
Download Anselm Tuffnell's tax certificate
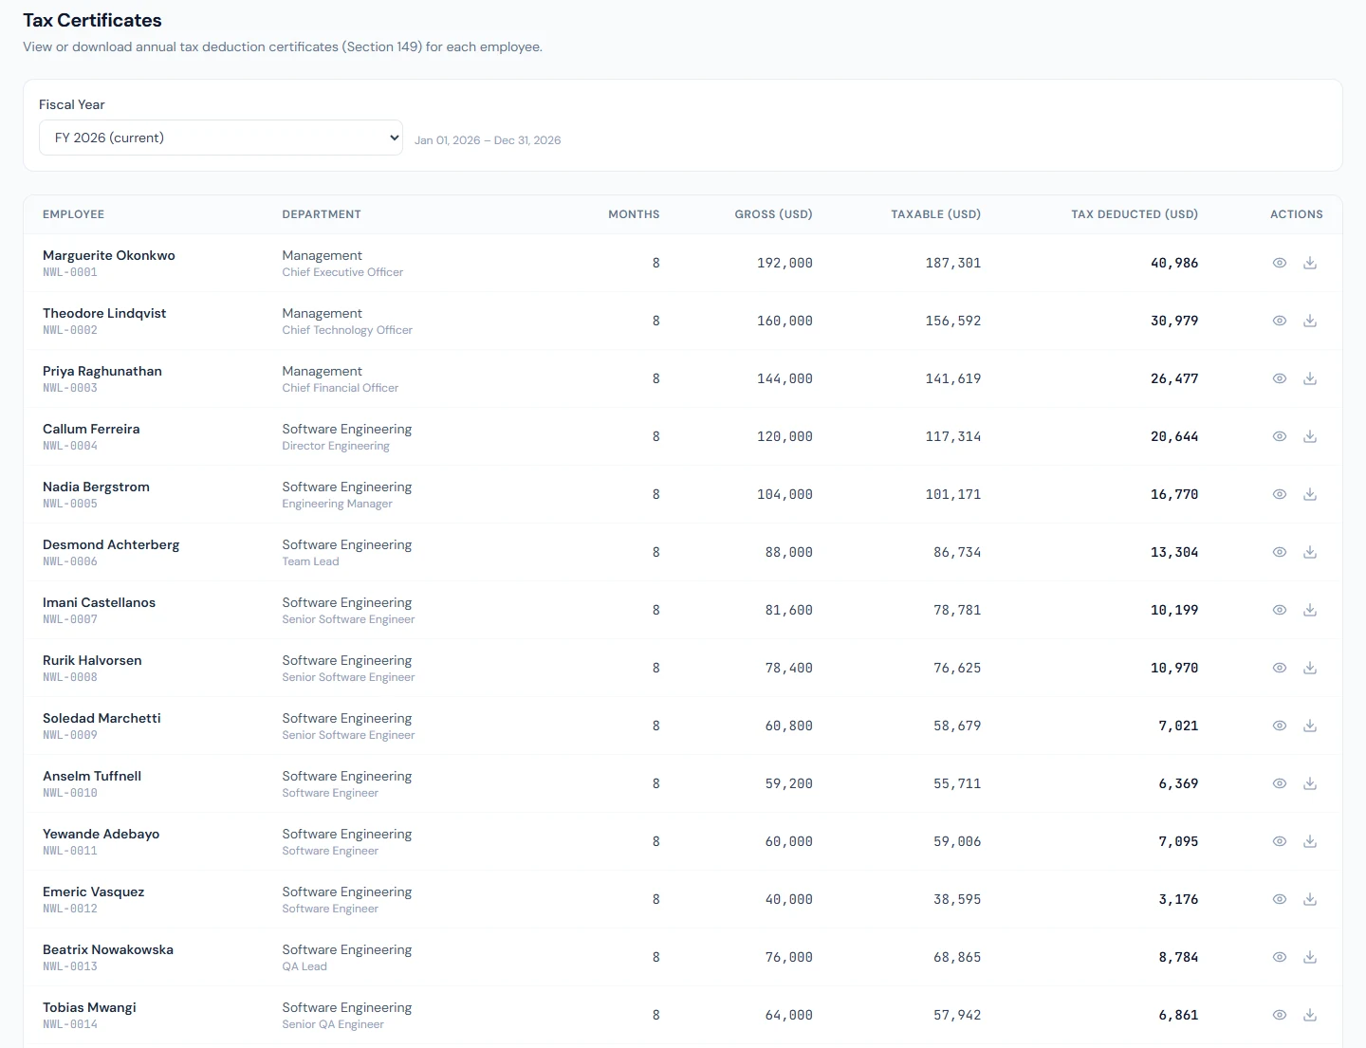tap(1310, 783)
